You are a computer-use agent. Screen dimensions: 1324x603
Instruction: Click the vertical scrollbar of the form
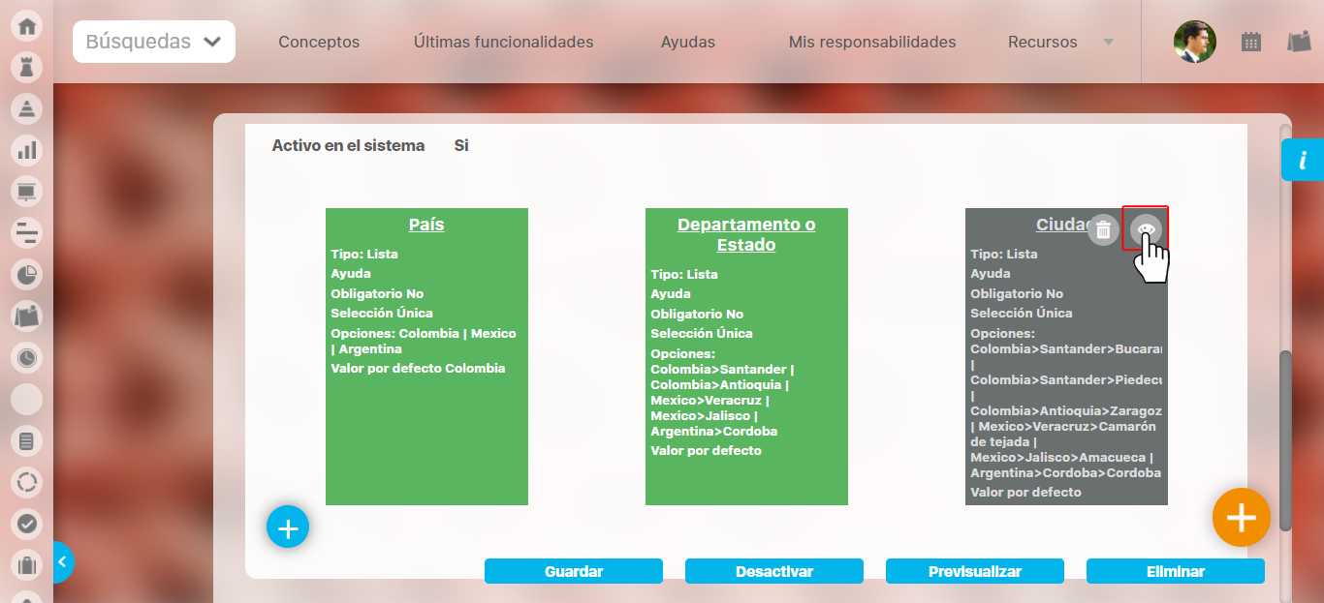tap(1285, 440)
